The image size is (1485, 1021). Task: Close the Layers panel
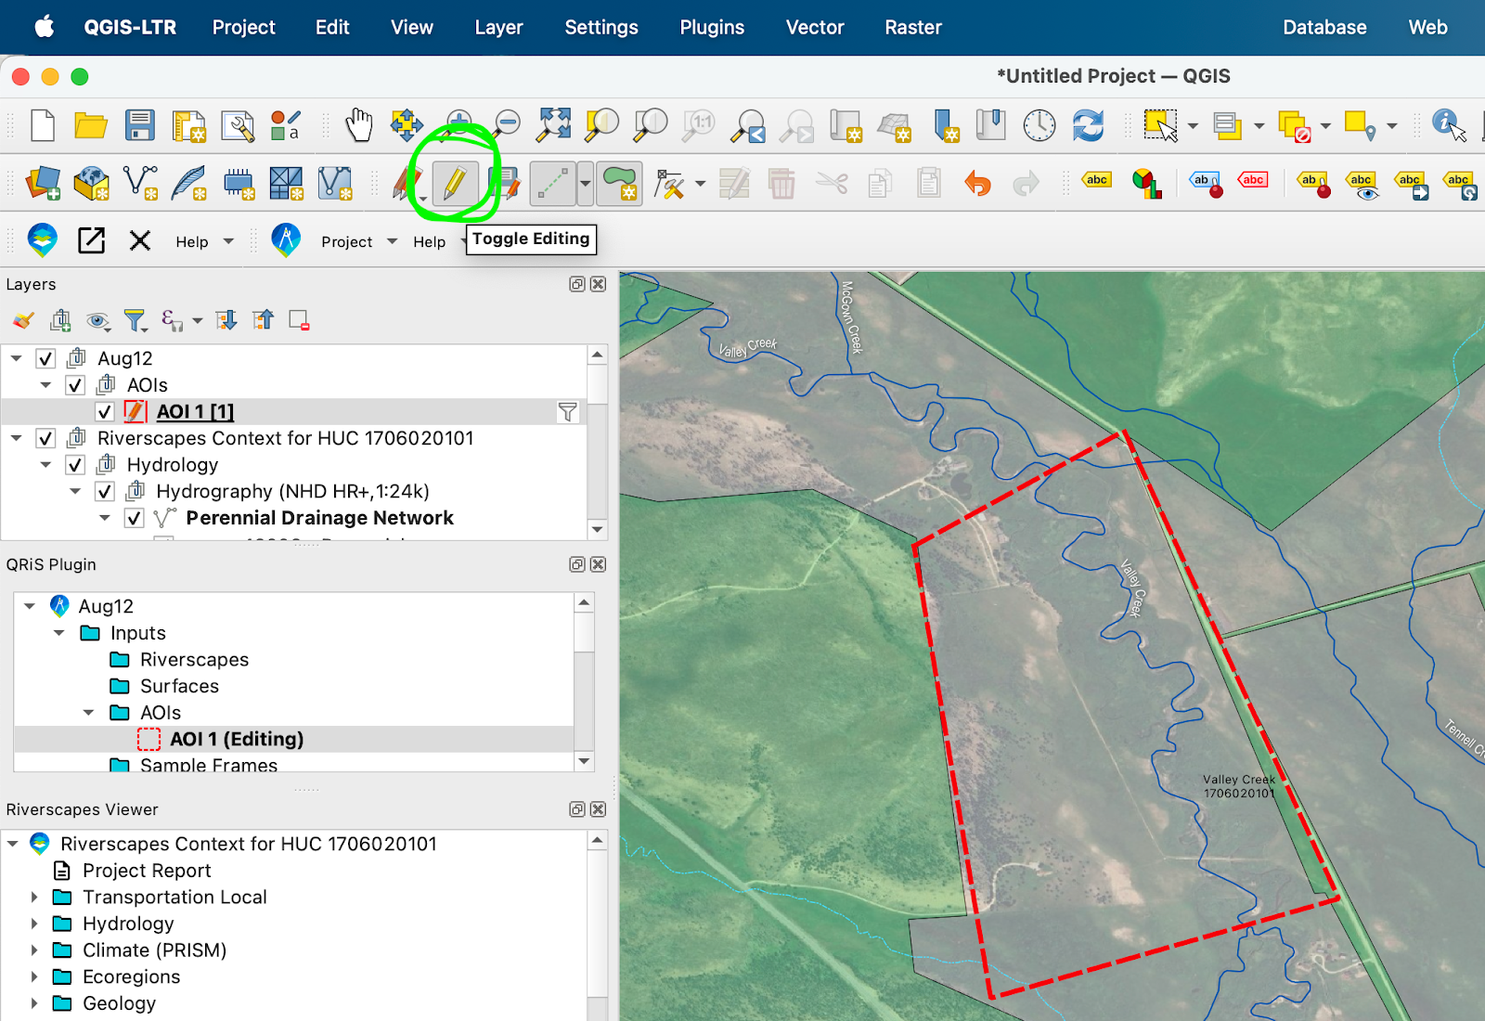(x=599, y=284)
